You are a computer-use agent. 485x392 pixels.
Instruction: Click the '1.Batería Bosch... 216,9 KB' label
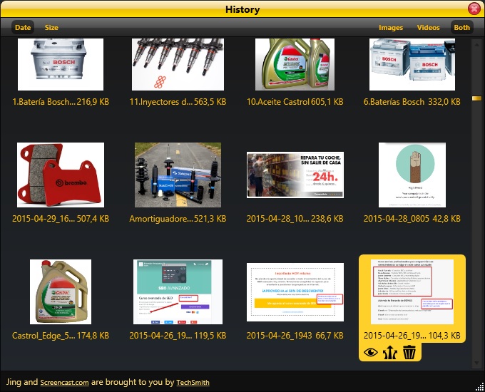point(61,102)
